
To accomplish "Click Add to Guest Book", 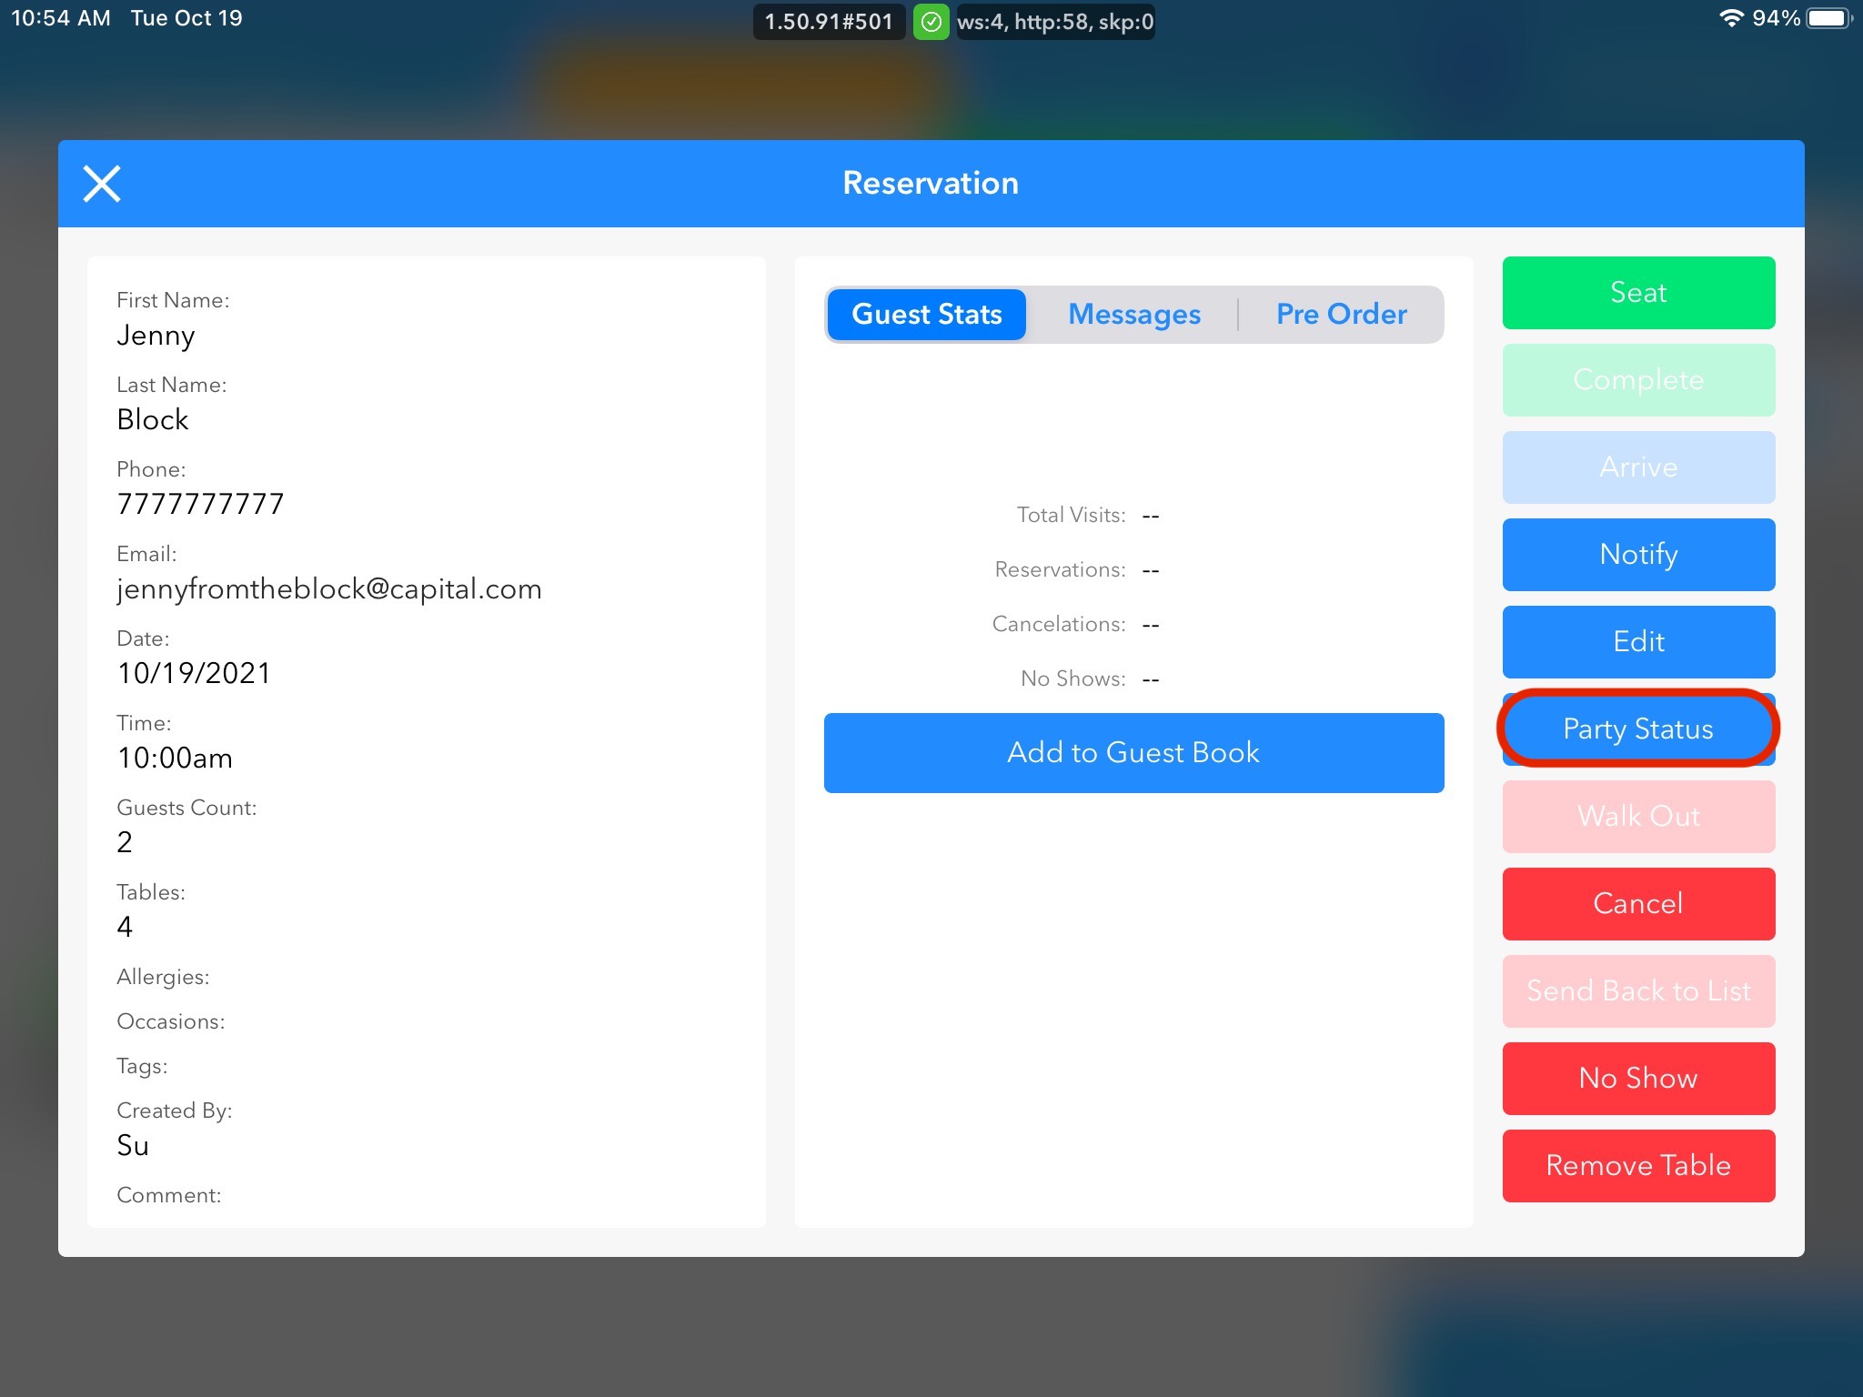I will (x=1133, y=753).
